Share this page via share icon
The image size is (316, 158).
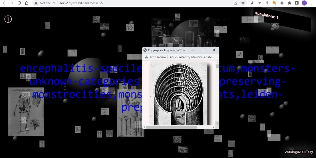click(235, 3)
